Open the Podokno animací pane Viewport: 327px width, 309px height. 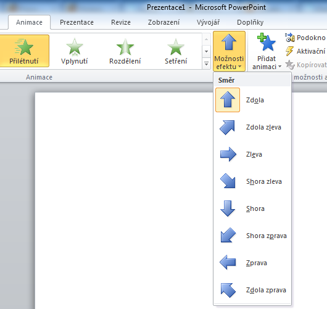click(305, 38)
